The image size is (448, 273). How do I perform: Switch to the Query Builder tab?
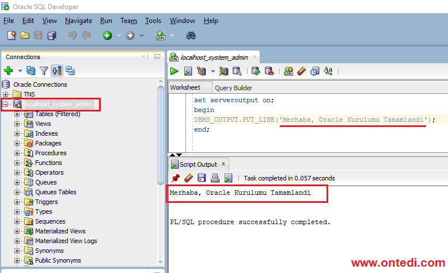233,88
